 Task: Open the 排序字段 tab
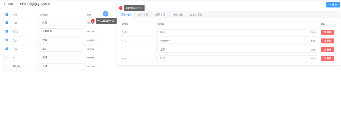[x=178, y=15]
